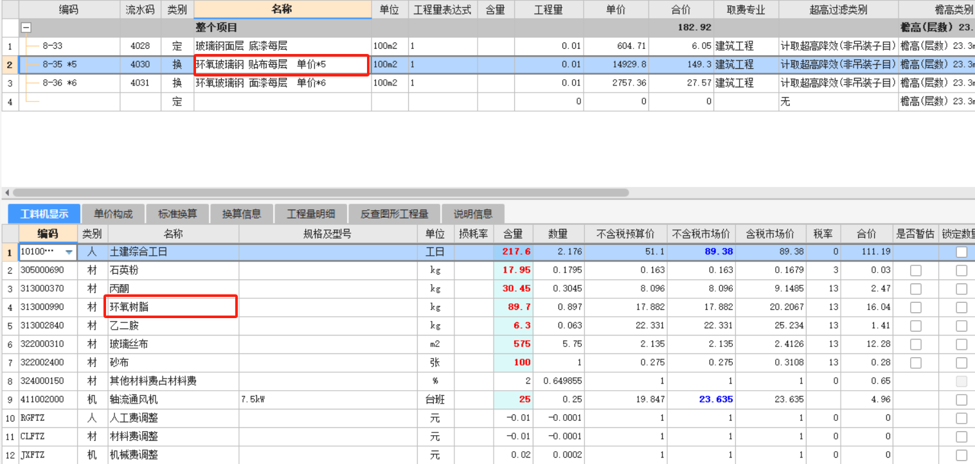Open the 标准换算 tab
Screen dimensions: 975x464
point(177,214)
